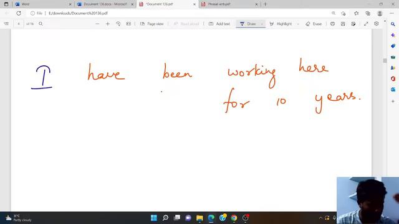Rotate the PDF page

tap(118, 24)
